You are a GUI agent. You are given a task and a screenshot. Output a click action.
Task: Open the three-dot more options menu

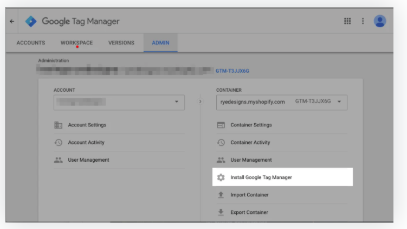pyautogui.click(x=363, y=21)
